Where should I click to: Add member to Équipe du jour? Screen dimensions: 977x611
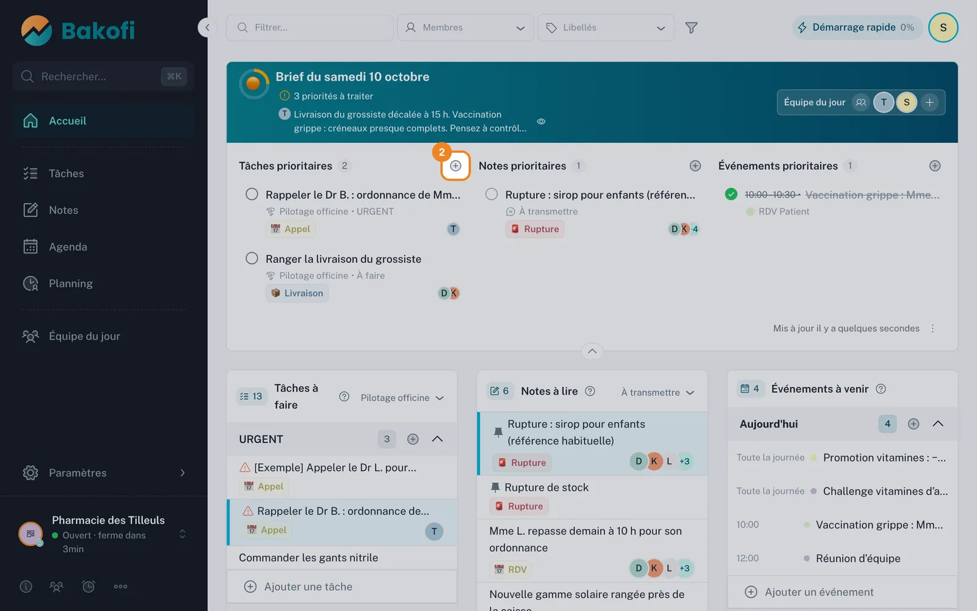[929, 102]
